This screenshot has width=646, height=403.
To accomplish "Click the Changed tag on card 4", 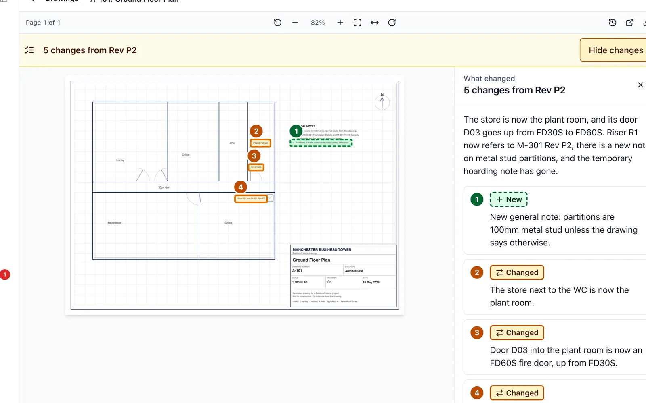I will click(x=517, y=393).
